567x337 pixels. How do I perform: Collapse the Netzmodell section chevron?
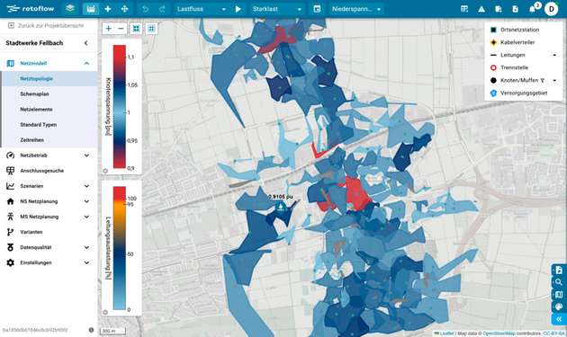(86, 63)
